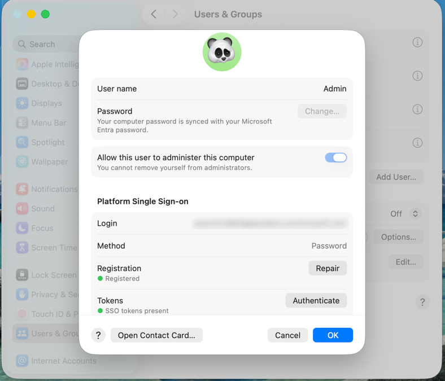Cancel the user details dialog
This screenshot has height=381, width=445.
pos(288,335)
